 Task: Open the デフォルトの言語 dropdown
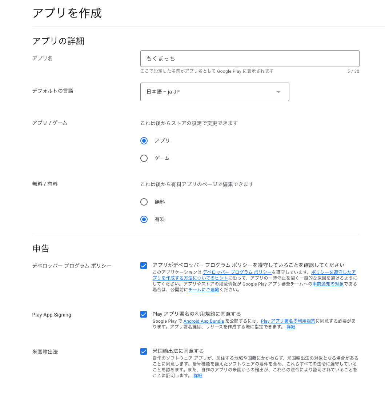[215, 92]
